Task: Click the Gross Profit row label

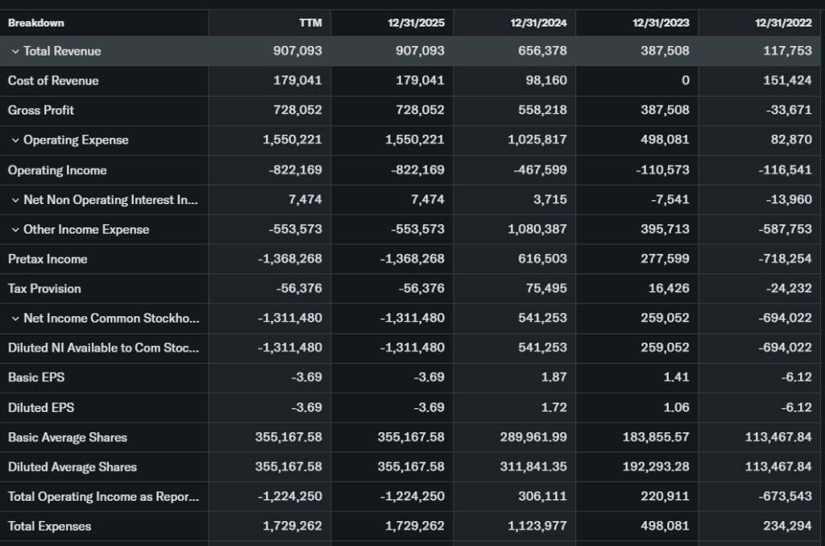Action: point(41,110)
